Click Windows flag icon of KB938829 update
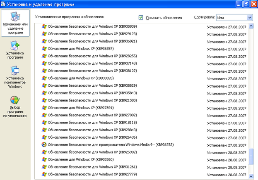Viewport: 258px width, 180px height. pyautogui.click(x=44, y=85)
